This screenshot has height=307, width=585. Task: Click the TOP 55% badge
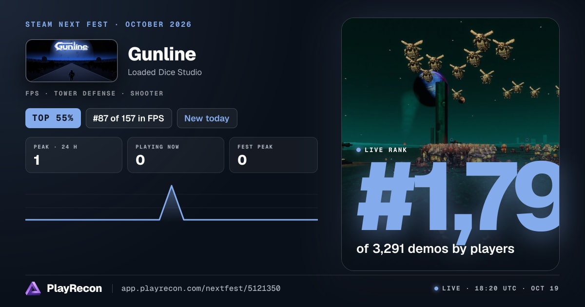tap(53, 118)
